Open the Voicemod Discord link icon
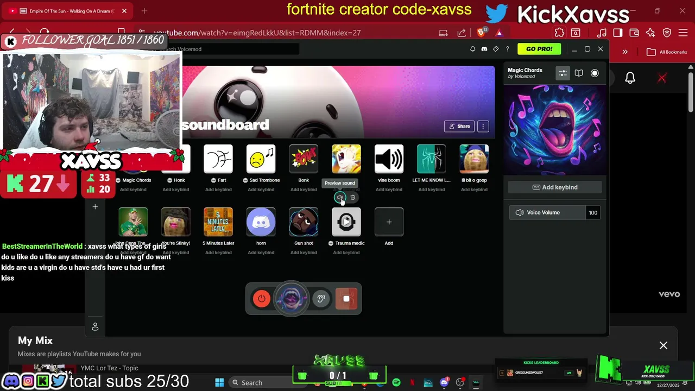The height and width of the screenshot is (391, 695). pyautogui.click(x=484, y=49)
